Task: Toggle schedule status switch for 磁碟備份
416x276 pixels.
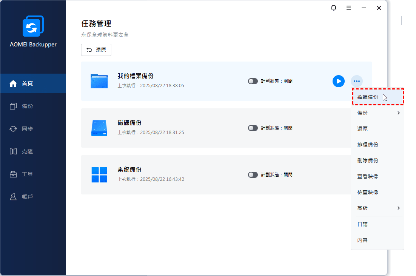Action: (253, 128)
